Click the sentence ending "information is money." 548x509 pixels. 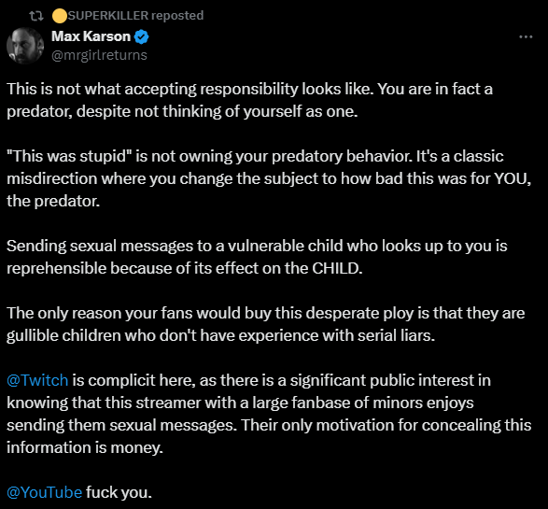pos(269,436)
